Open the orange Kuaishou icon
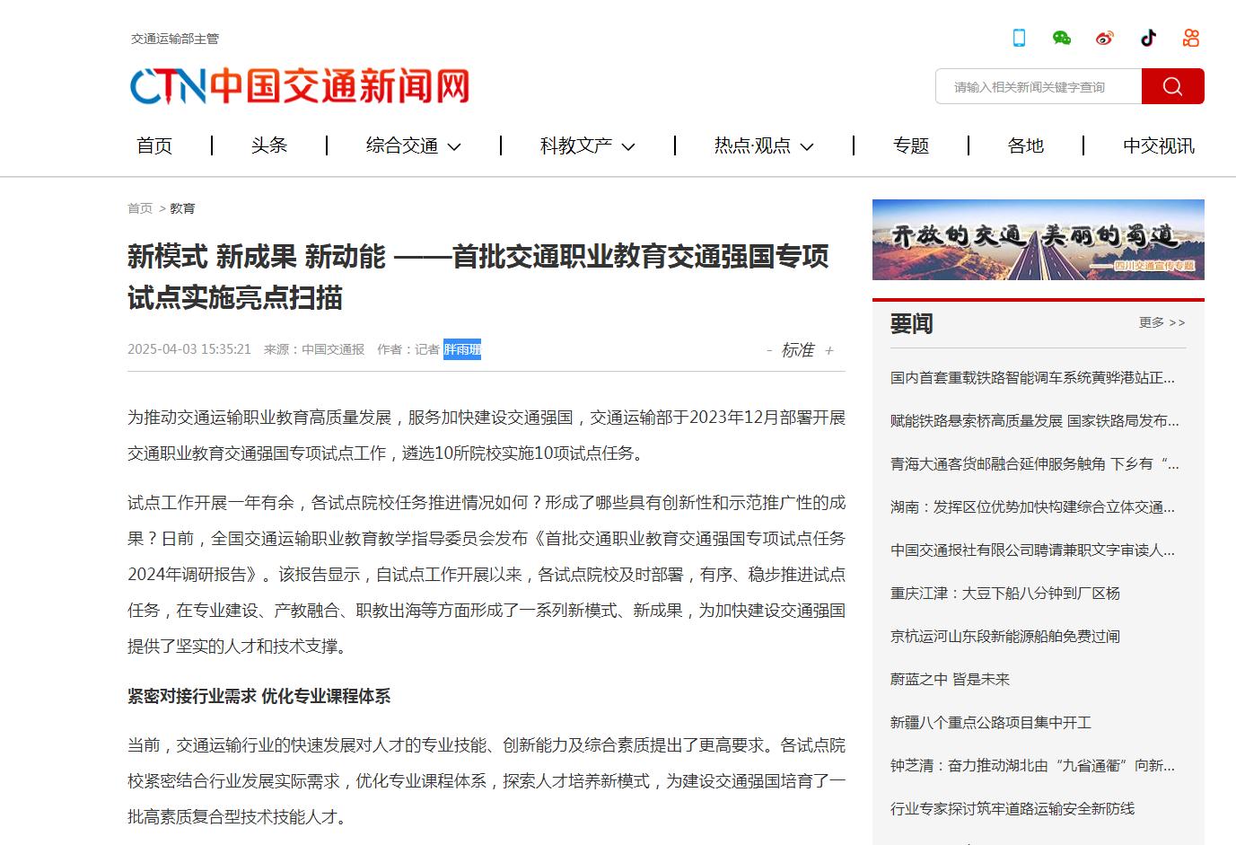 1191,38
